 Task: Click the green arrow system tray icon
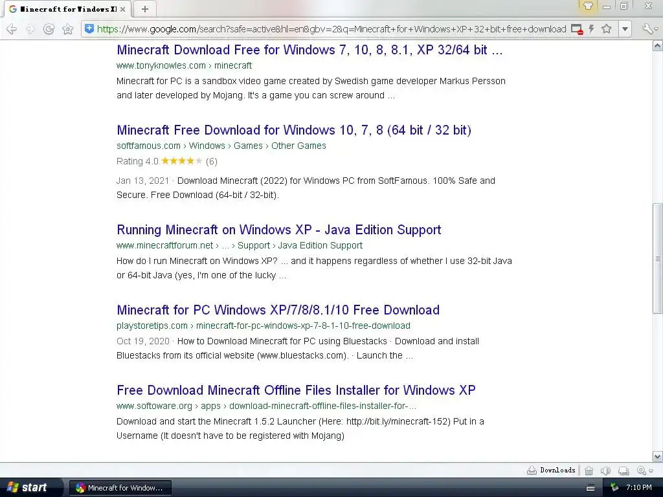point(614,488)
